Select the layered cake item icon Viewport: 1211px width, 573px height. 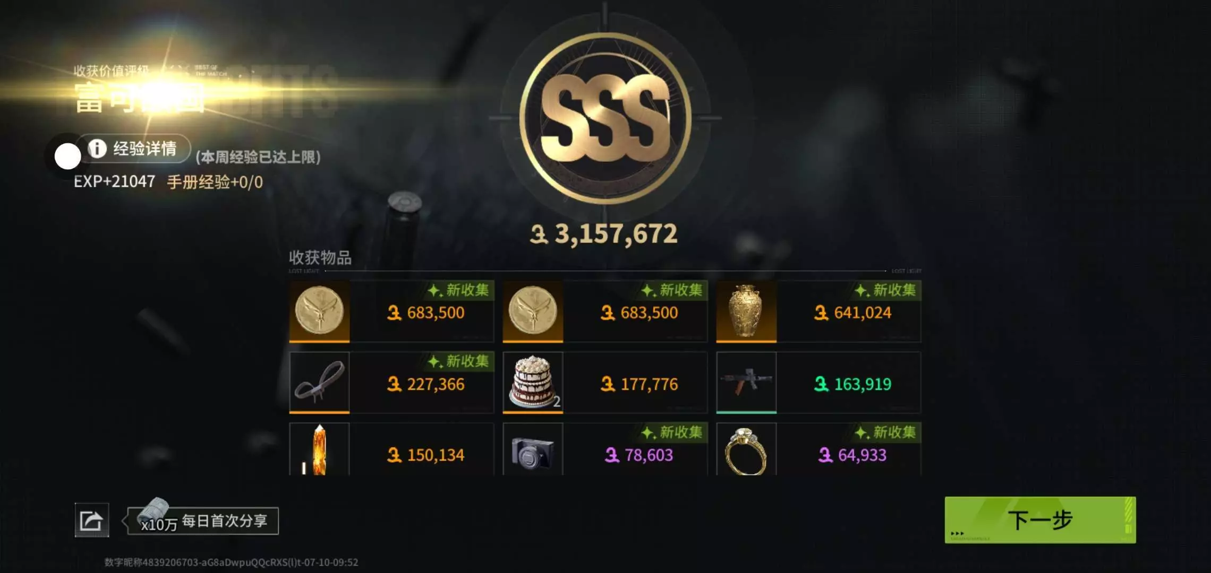533,383
